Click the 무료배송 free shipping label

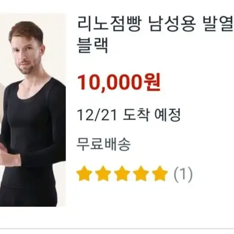tap(104, 144)
